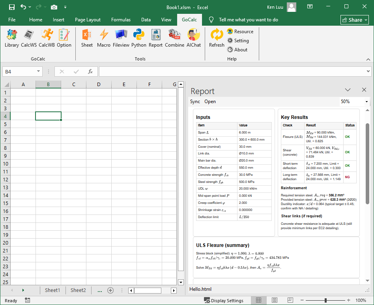Open the Report pane options menu

point(348,90)
